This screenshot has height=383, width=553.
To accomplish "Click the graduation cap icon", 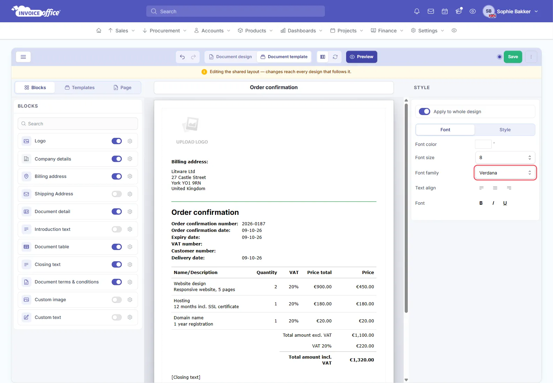I will tap(459, 11).
